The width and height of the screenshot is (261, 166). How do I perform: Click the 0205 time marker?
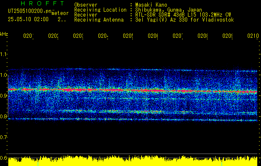click(x=128, y=36)
